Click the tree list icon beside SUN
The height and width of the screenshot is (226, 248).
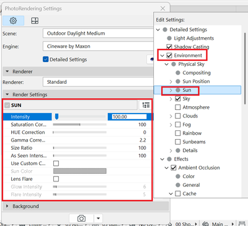[x=146, y=105]
